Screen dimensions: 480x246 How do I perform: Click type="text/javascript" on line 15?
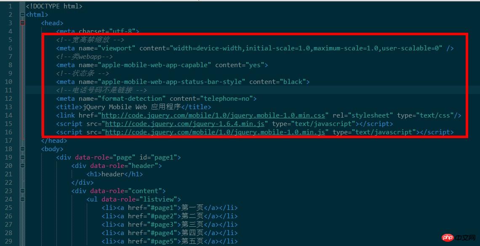point(314,123)
